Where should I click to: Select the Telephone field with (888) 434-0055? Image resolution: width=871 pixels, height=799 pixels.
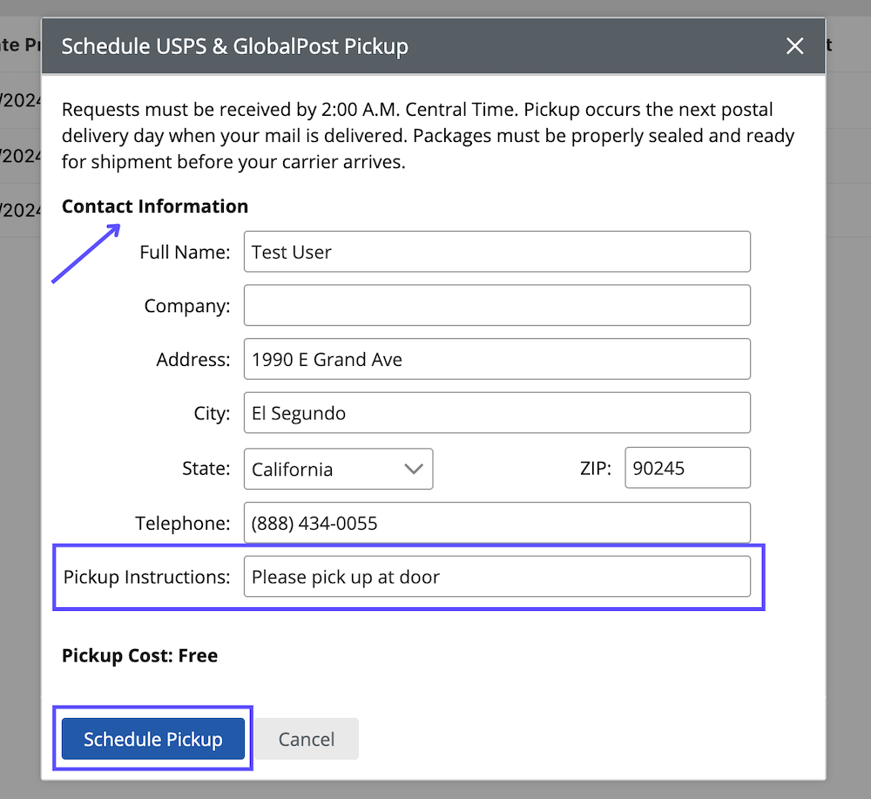coord(496,523)
